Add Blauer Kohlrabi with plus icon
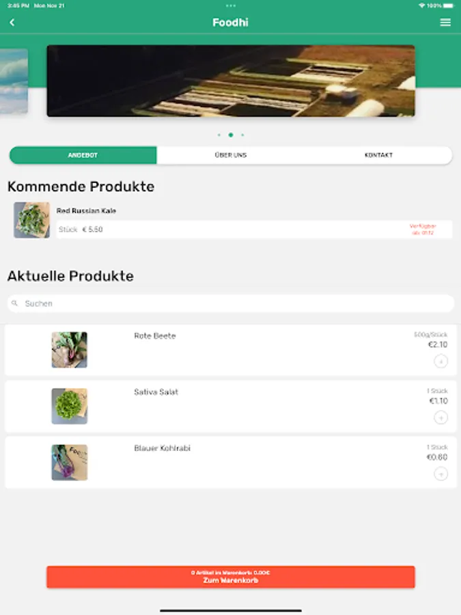Screen dimensions: 461x615 pos(441,474)
